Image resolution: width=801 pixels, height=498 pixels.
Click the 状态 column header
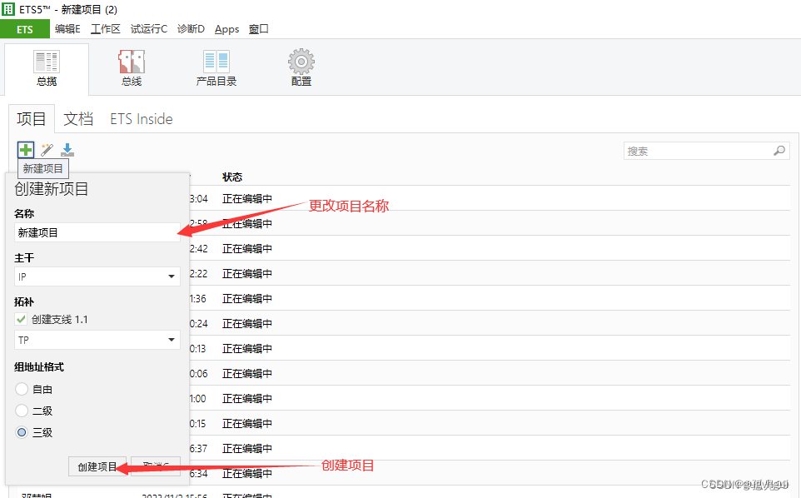(x=232, y=177)
